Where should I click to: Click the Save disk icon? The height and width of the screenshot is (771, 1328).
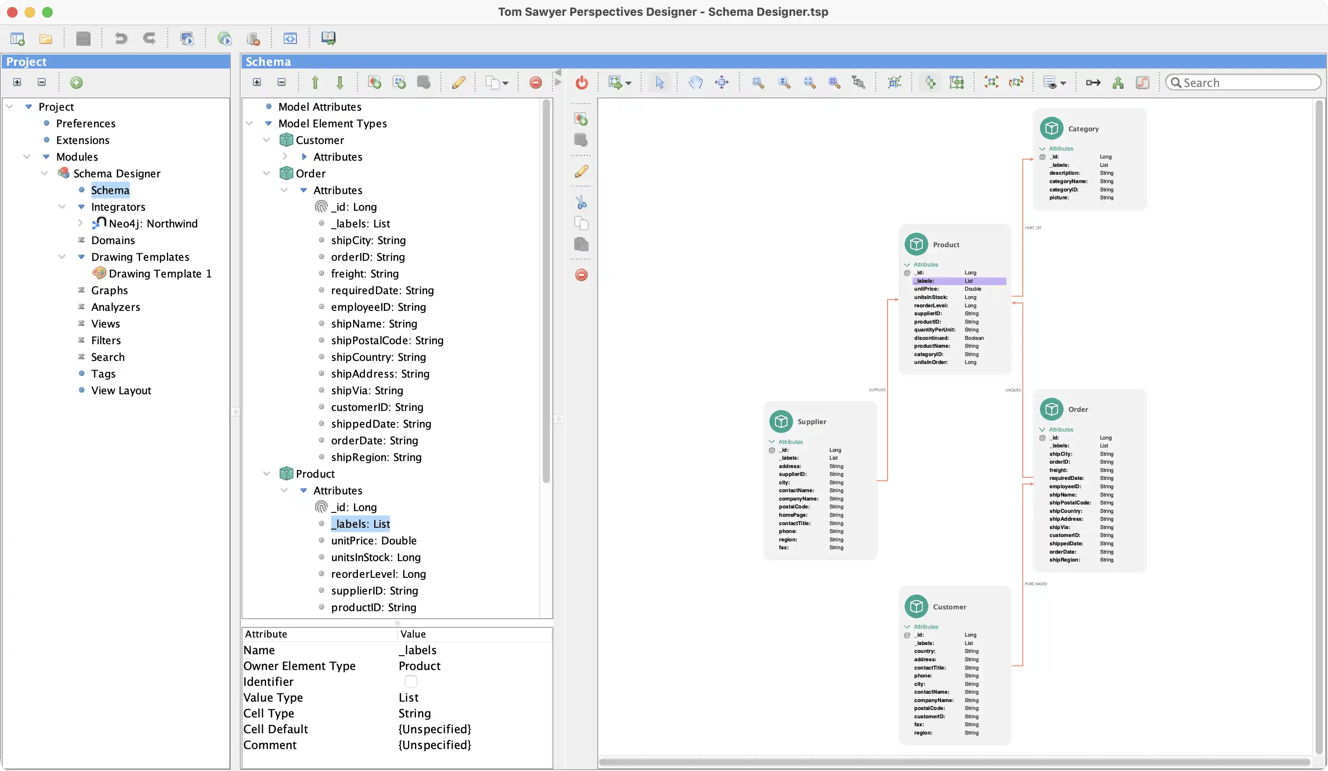coord(83,39)
